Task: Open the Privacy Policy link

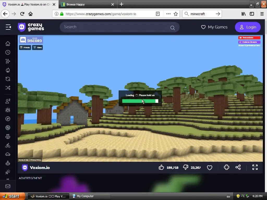Action: (36, 160)
